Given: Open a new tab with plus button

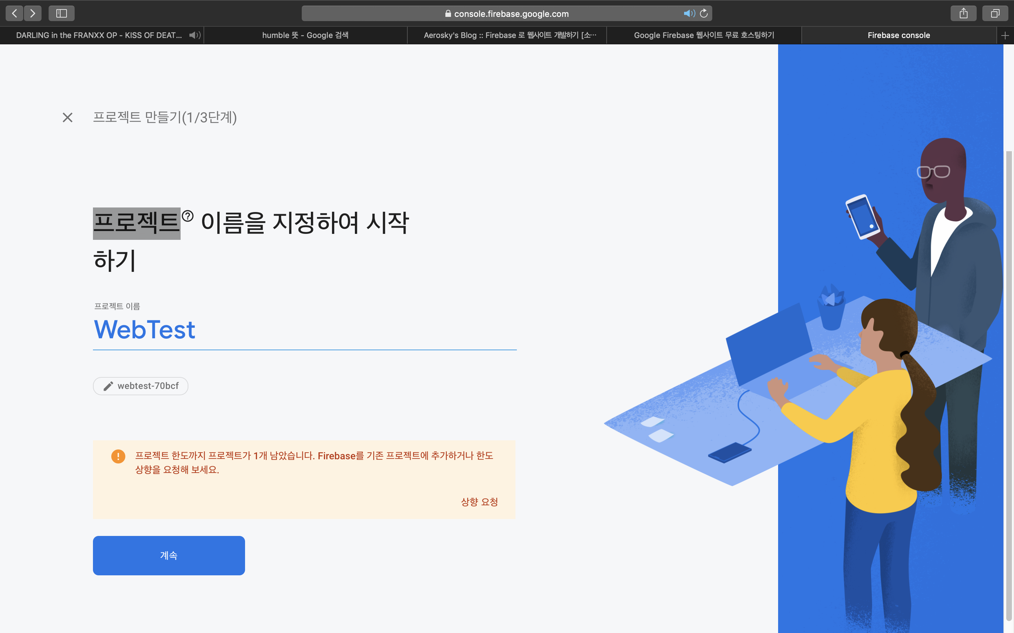Looking at the screenshot, I should (1005, 36).
